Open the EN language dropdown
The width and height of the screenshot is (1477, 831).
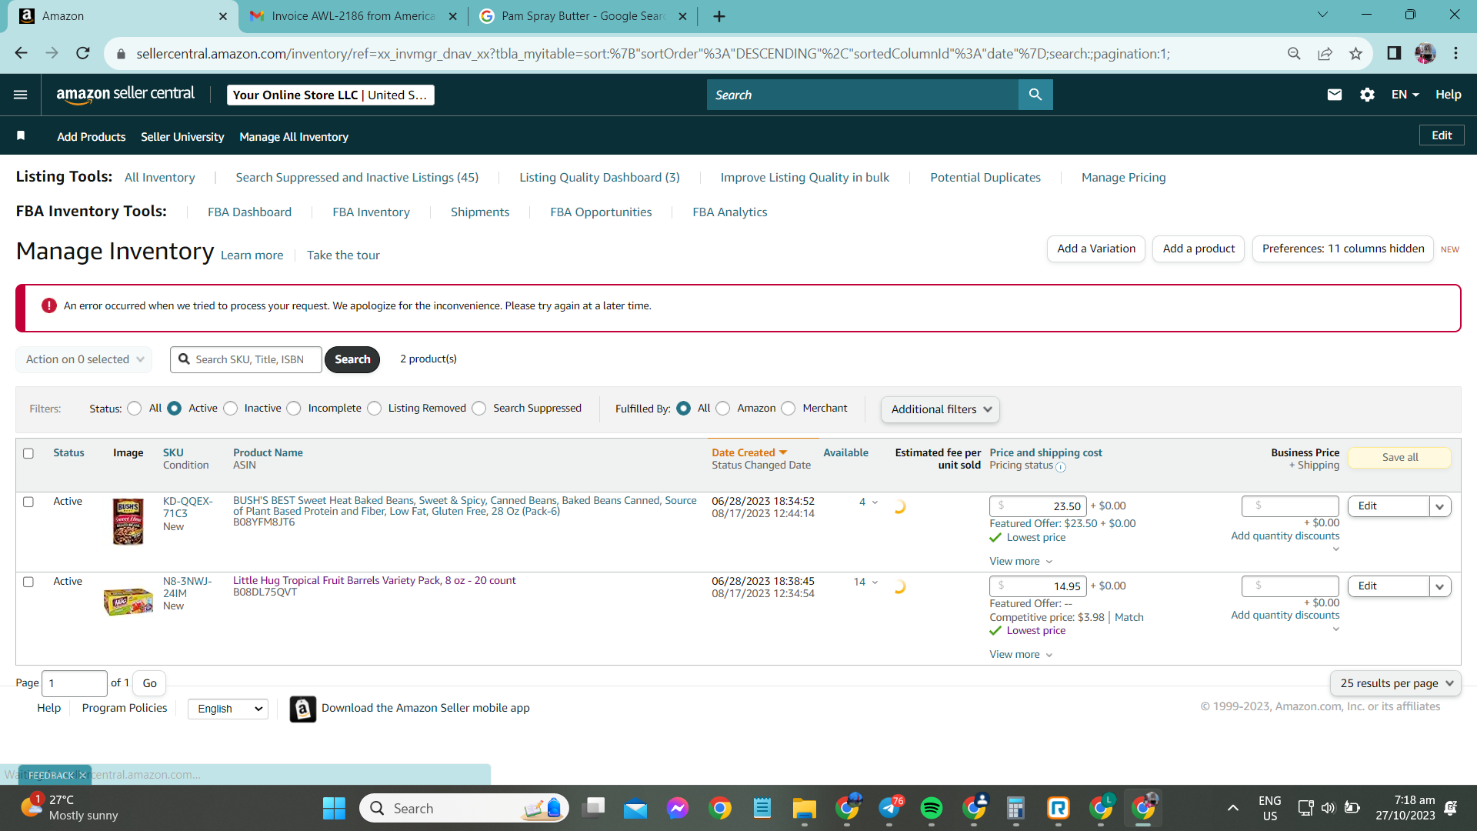point(1405,95)
